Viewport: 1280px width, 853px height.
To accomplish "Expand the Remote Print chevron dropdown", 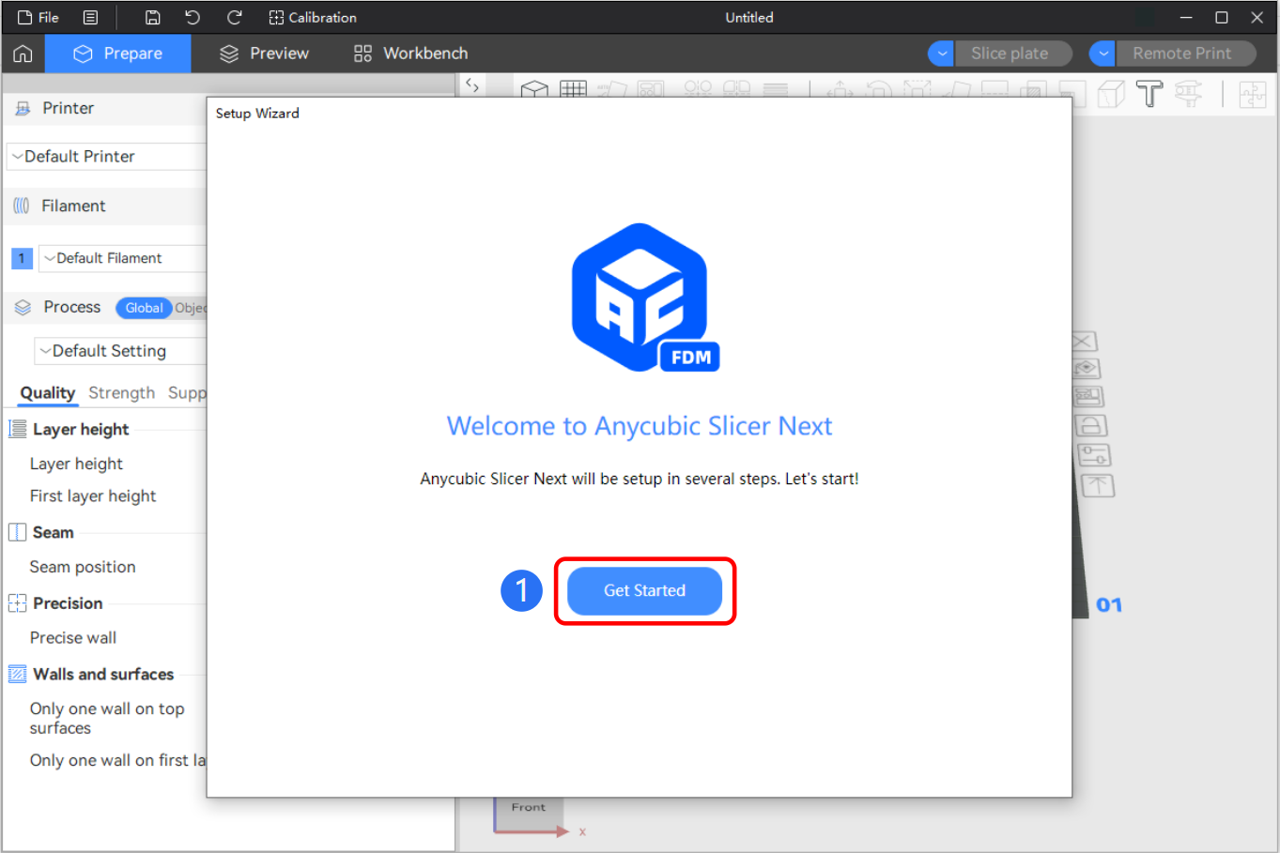I will point(1102,53).
